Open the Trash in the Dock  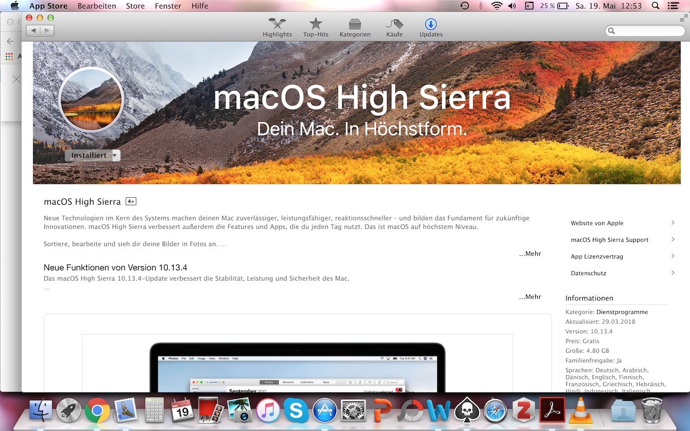pyautogui.click(x=652, y=410)
